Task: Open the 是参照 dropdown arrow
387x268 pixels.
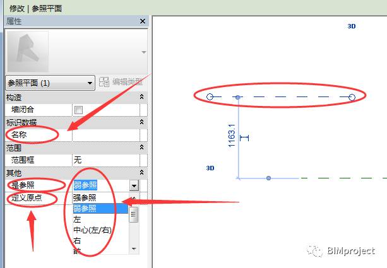Action: point(134,185)
